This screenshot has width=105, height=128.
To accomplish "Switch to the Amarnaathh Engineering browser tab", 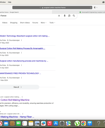I will (x=79, y=12).
